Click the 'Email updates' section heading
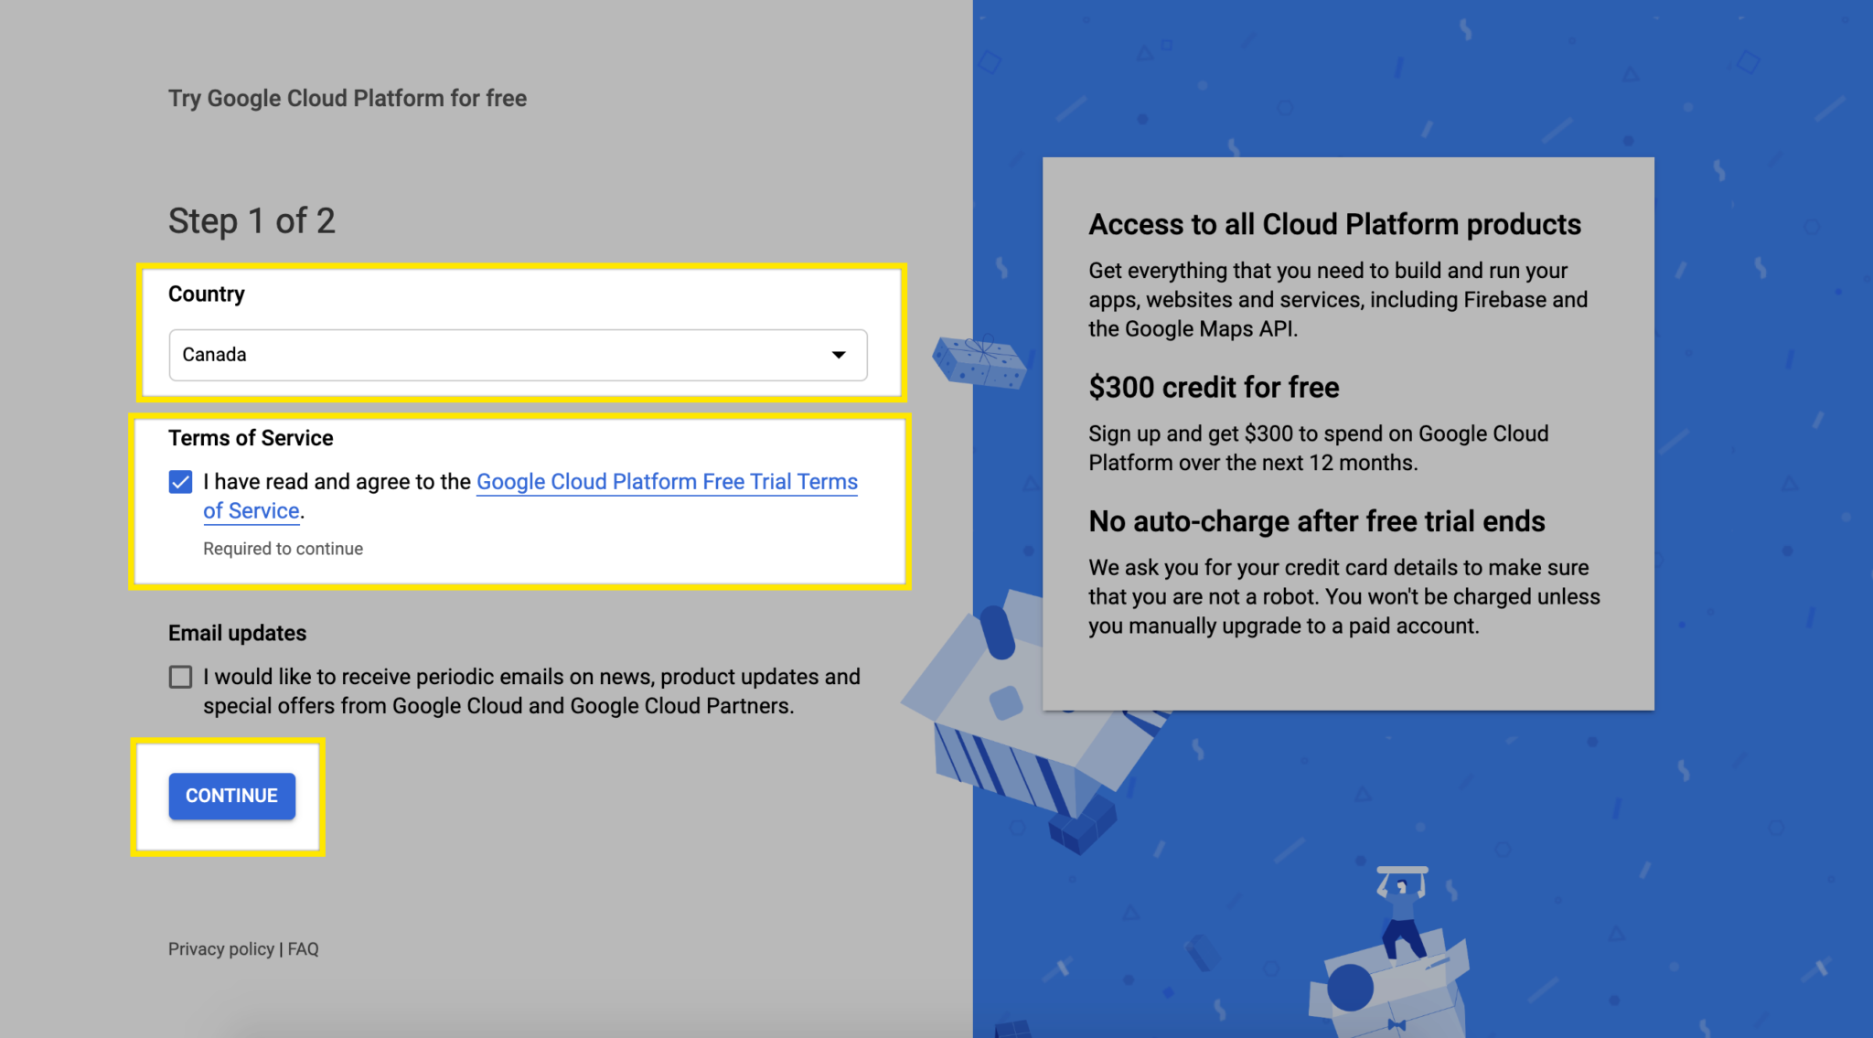1873x1038 pixels. tap(237, 633)
